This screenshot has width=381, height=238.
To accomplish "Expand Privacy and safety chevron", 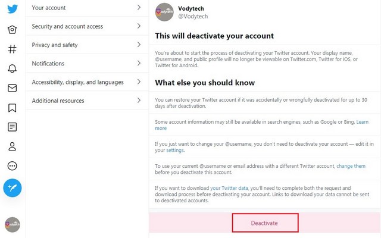I will point(139,45).
